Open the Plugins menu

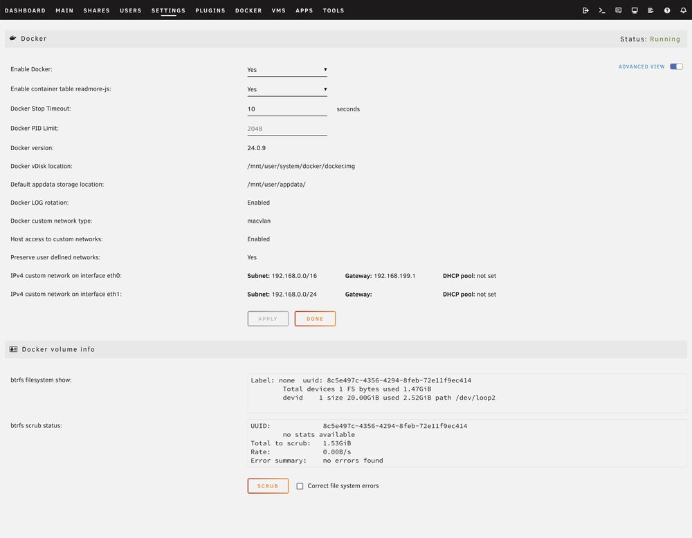click(x=210, y=10)
